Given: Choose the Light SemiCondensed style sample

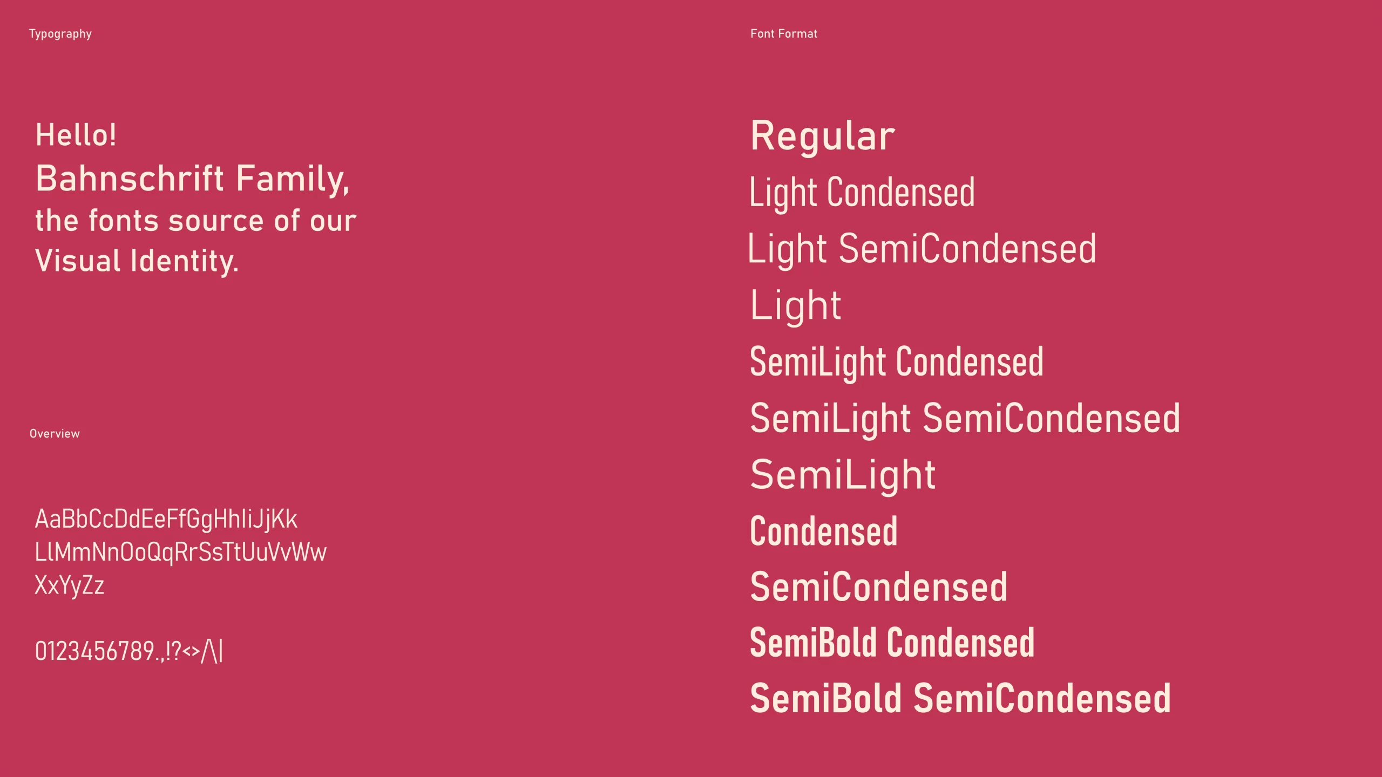Looking at the screenshot, I should click(922, 250).
